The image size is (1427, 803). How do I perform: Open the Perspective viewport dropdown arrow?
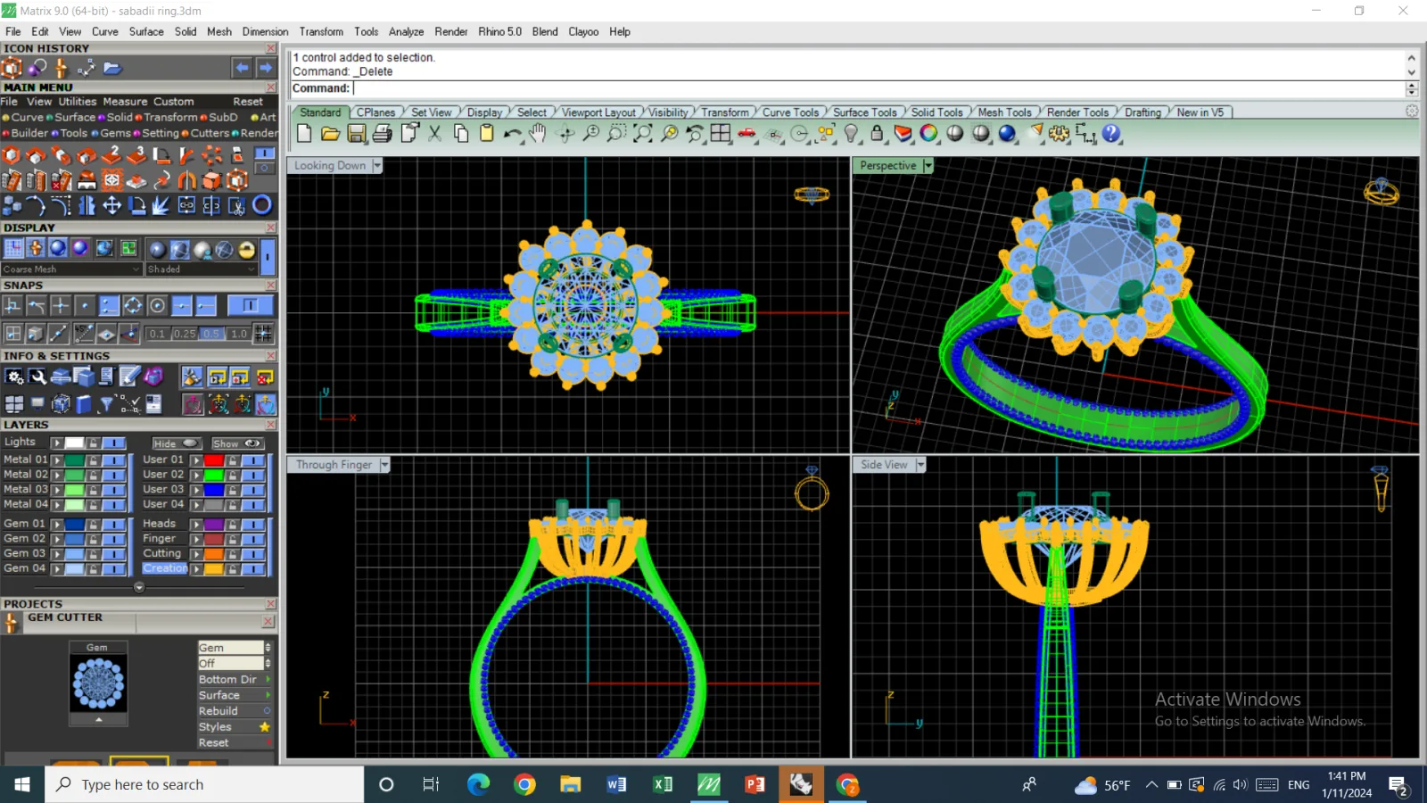coord(928,166)
